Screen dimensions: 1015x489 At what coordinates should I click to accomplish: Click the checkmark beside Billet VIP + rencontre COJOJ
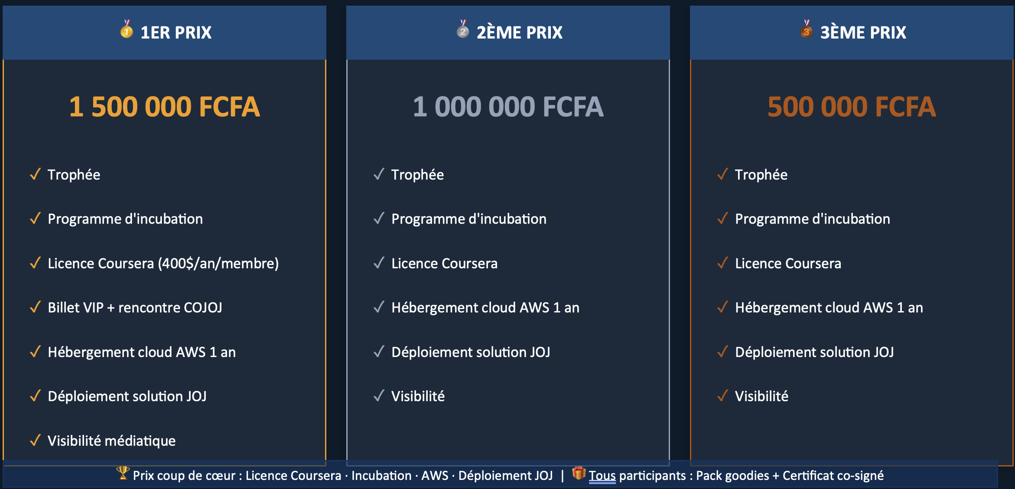pyautogui.click(x=36, y=307)
